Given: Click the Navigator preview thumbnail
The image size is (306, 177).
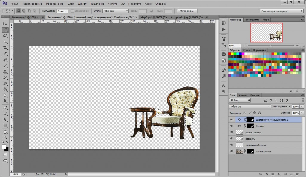Looking at the screenshot, I should tap(266, 32).
